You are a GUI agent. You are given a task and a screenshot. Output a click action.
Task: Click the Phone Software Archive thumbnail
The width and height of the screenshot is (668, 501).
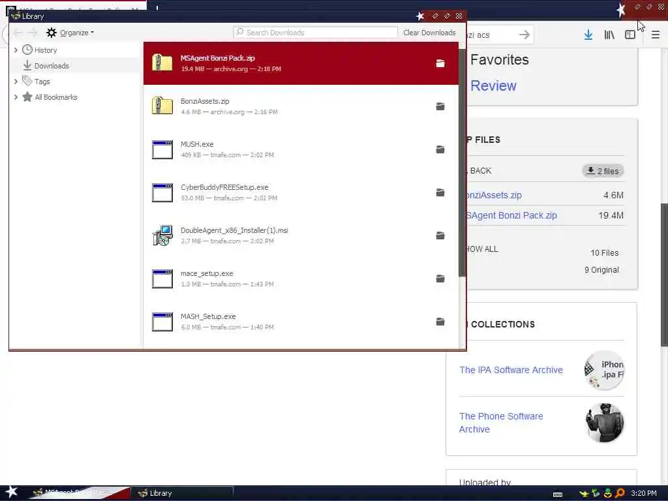click(604, 423)
